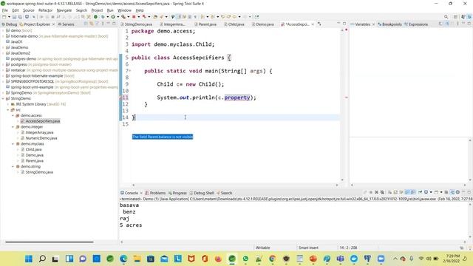473x266 pixels.
Task: Open the Refactor menu
Action: pyautogui.click(x=46, y=10)
